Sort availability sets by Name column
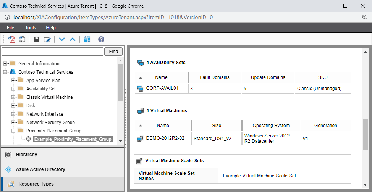The width and height of the screenshot is (372, 192). click(x=161, y=77)
